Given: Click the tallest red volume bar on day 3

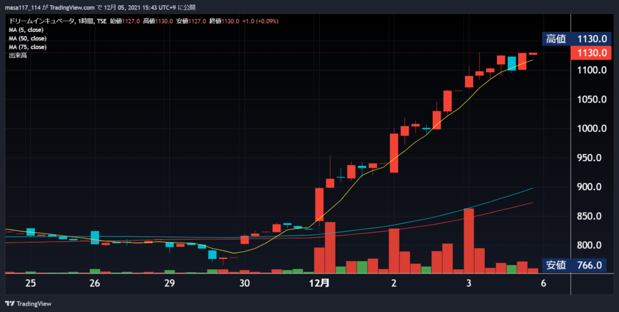Looking at the screenshot, I should (x=469, y=241).
